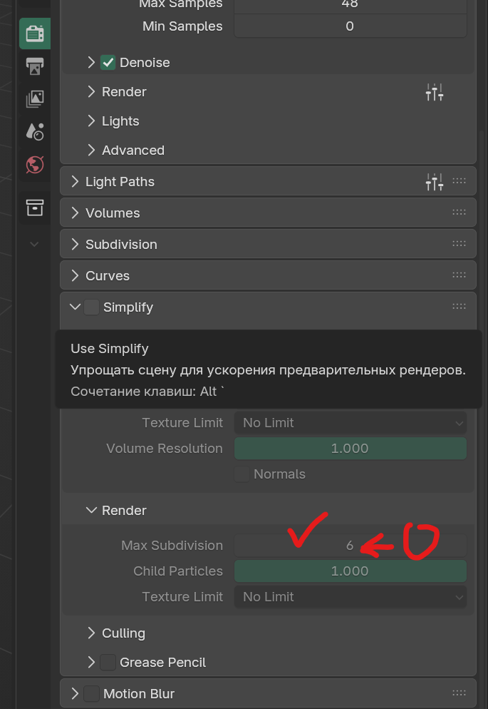The width and height of the screenshot is (488, 709).
Task: Open the Collection properties box icon
Action: (34, 207)
